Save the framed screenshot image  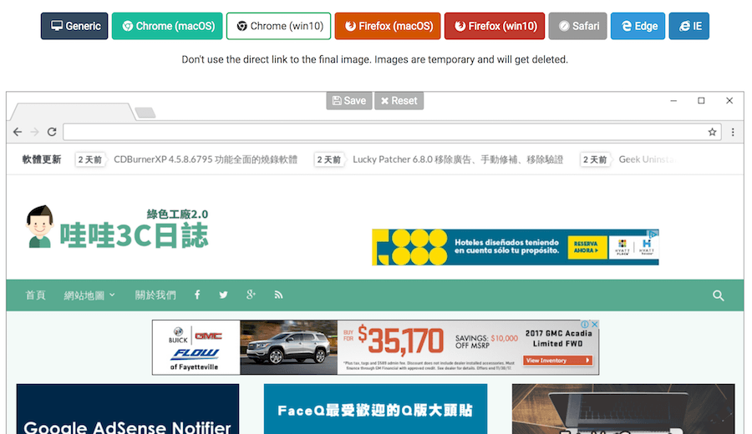tap(349, 101)
